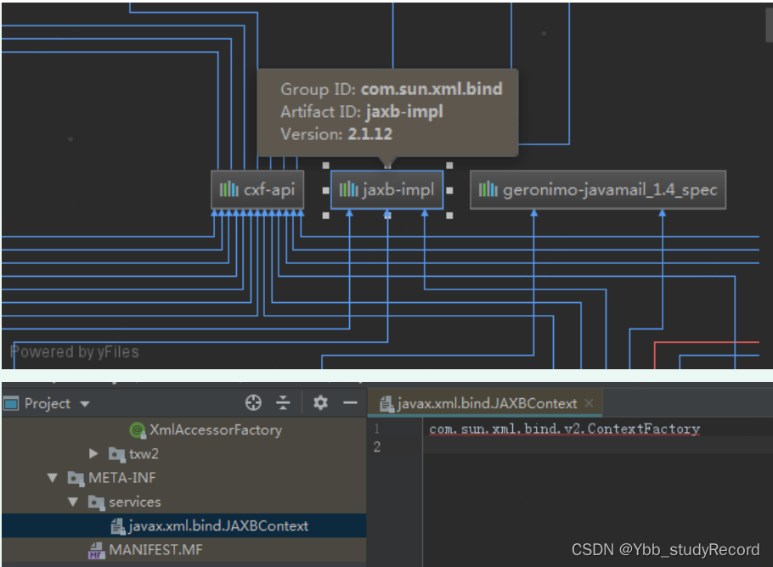Select the META-INF folder row
This screenshot has width=773, height=567.
(x=183, y=478)
